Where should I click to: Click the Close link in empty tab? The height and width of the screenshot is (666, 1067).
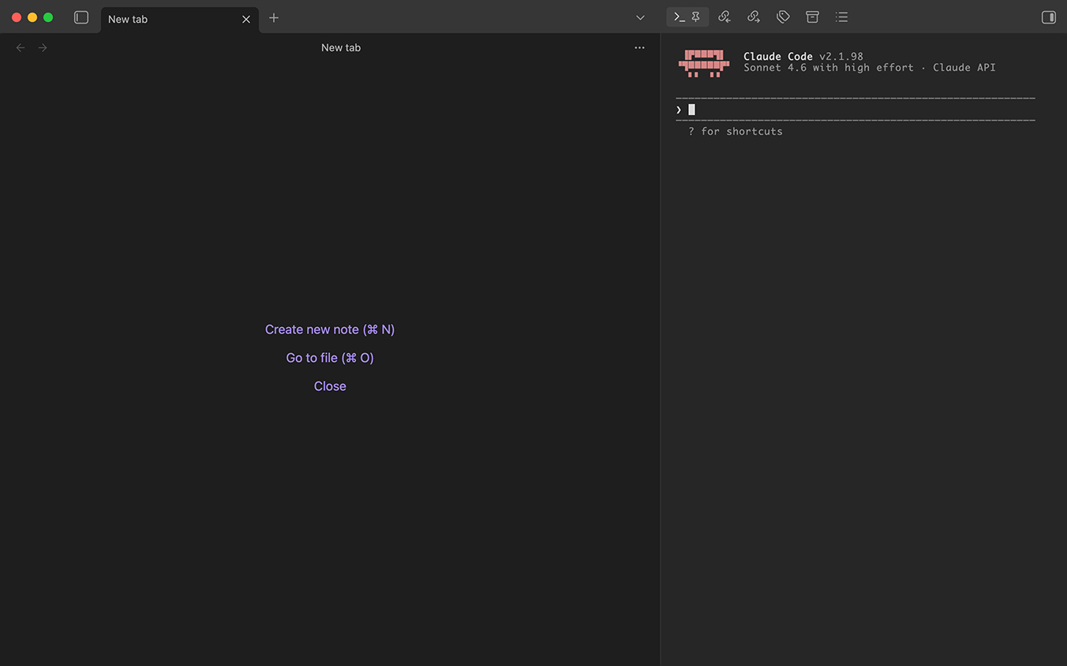pyautogui.click(x=330, y=386)
